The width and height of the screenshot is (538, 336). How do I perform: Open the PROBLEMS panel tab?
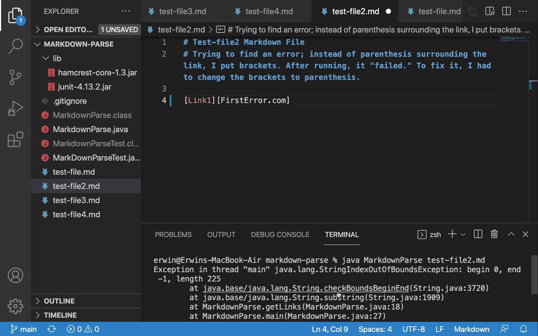point(173,234)
